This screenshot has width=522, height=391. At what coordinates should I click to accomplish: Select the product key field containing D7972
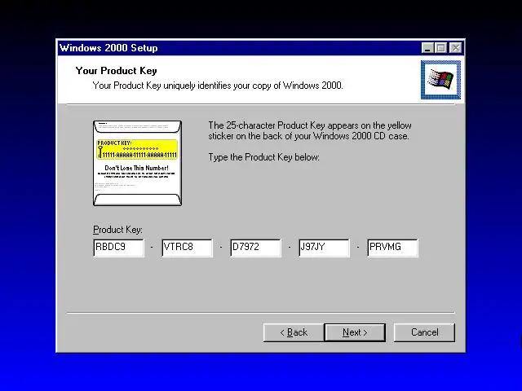255,248
